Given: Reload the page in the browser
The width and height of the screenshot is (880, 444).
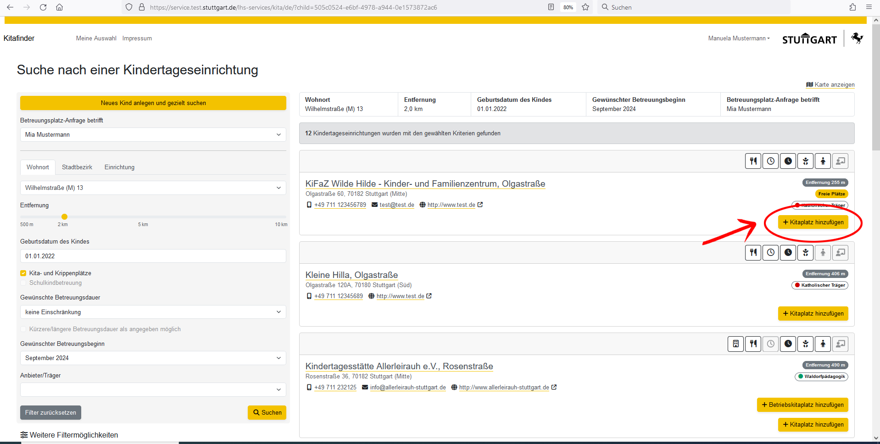Looking at the screenshot, I should (x=43, y=7).
